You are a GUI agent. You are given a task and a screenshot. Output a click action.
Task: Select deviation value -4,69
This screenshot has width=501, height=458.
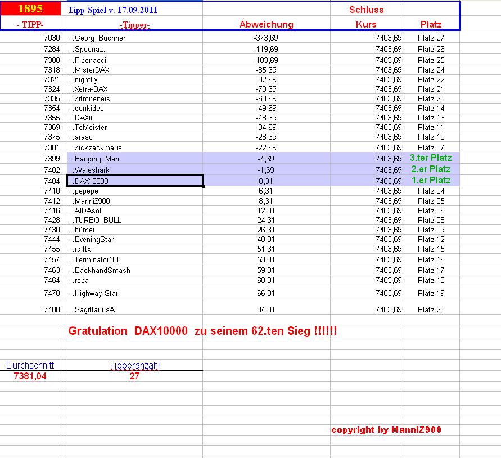266,159
